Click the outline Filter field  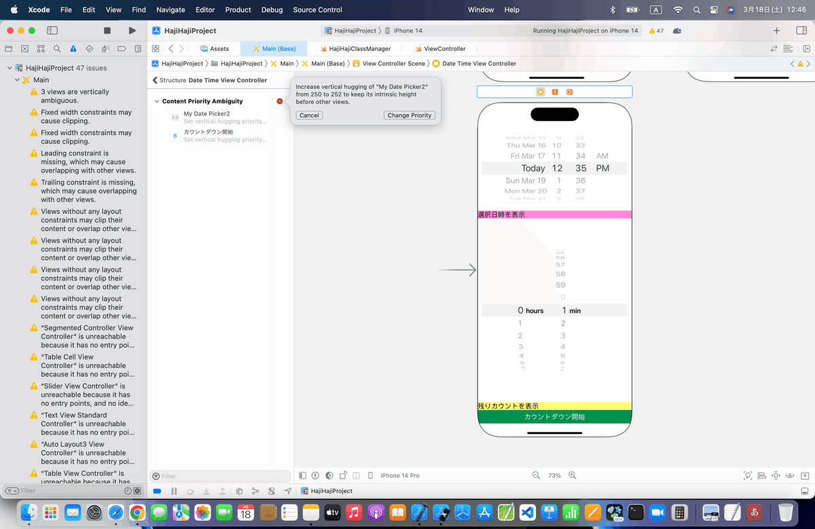(x=220, y=477)
